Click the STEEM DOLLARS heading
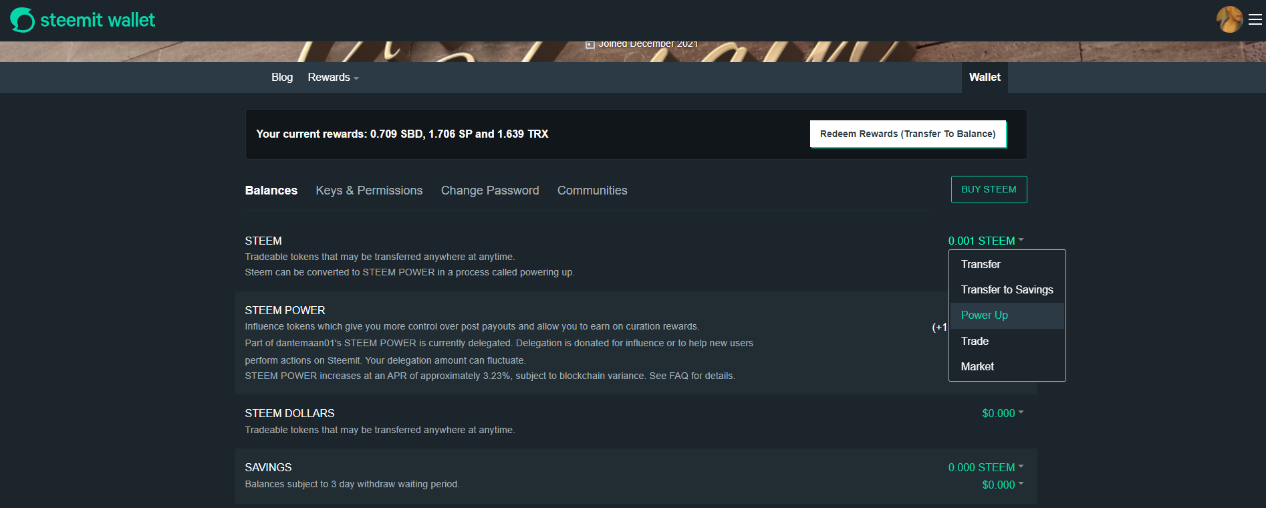 click(289, 414)
